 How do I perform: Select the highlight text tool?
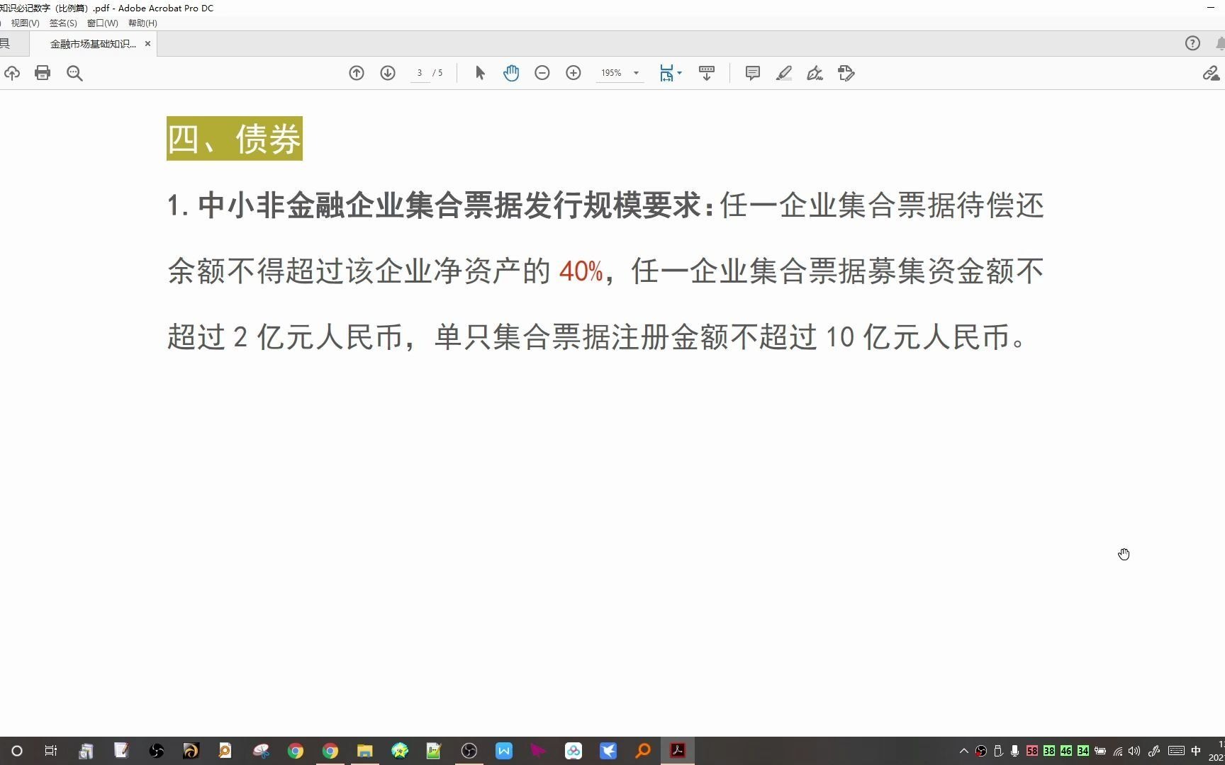point(784,73)
